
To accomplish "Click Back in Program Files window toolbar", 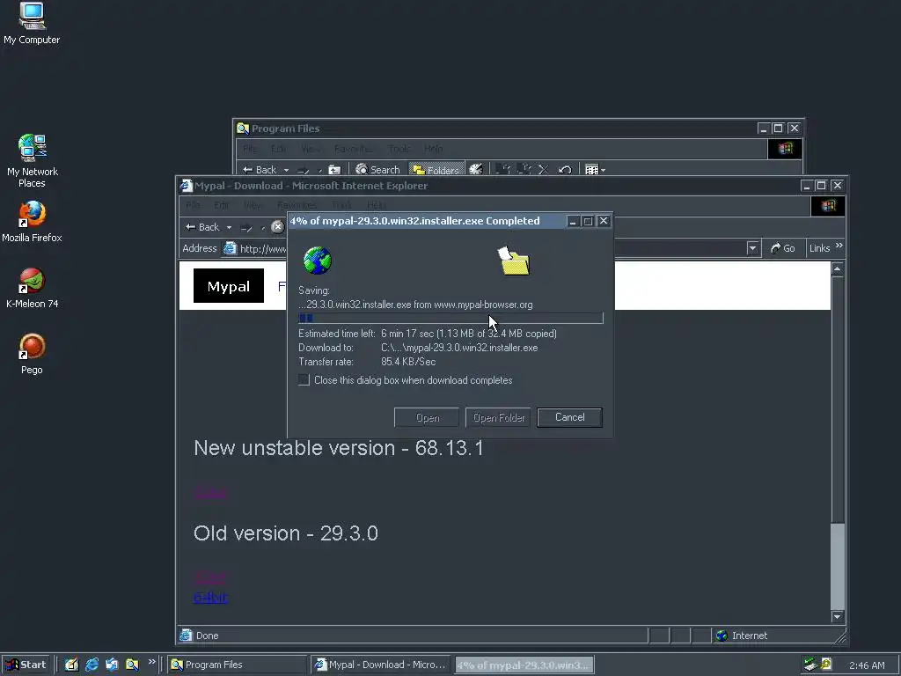I will [x=260, y=170].
